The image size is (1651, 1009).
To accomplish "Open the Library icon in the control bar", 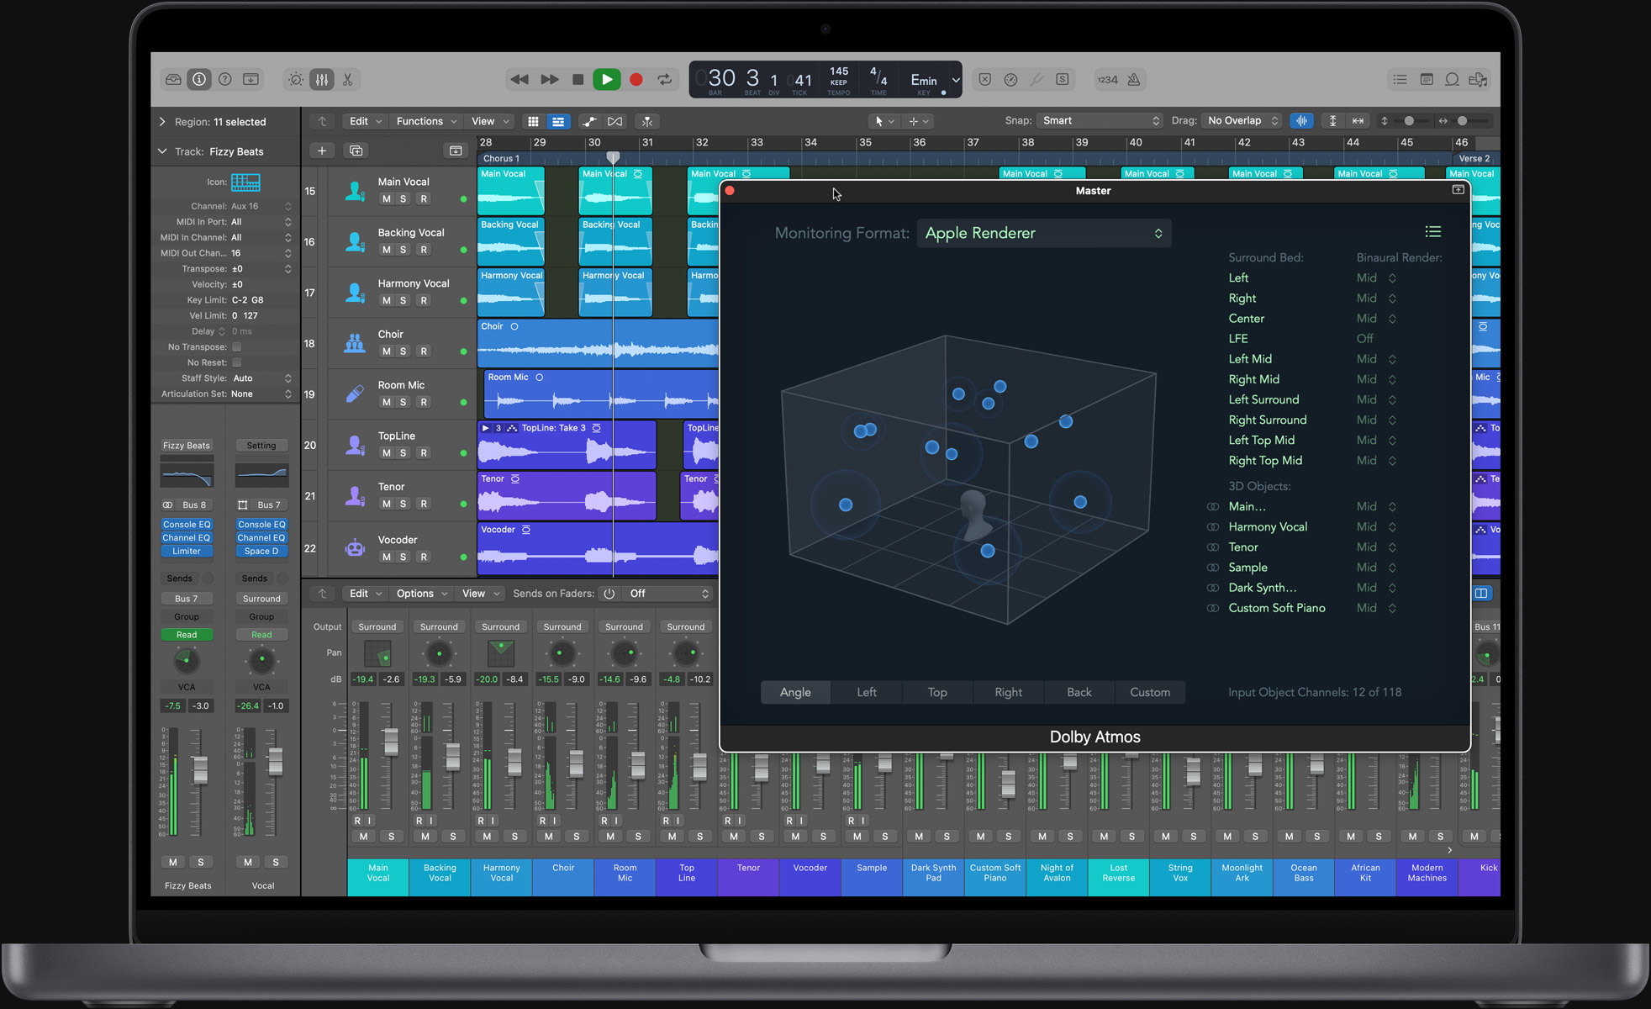I will tap(173, 79).
